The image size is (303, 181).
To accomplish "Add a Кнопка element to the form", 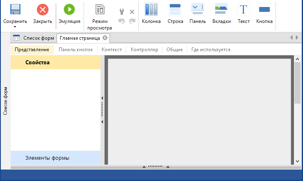I will click(264, 9).
